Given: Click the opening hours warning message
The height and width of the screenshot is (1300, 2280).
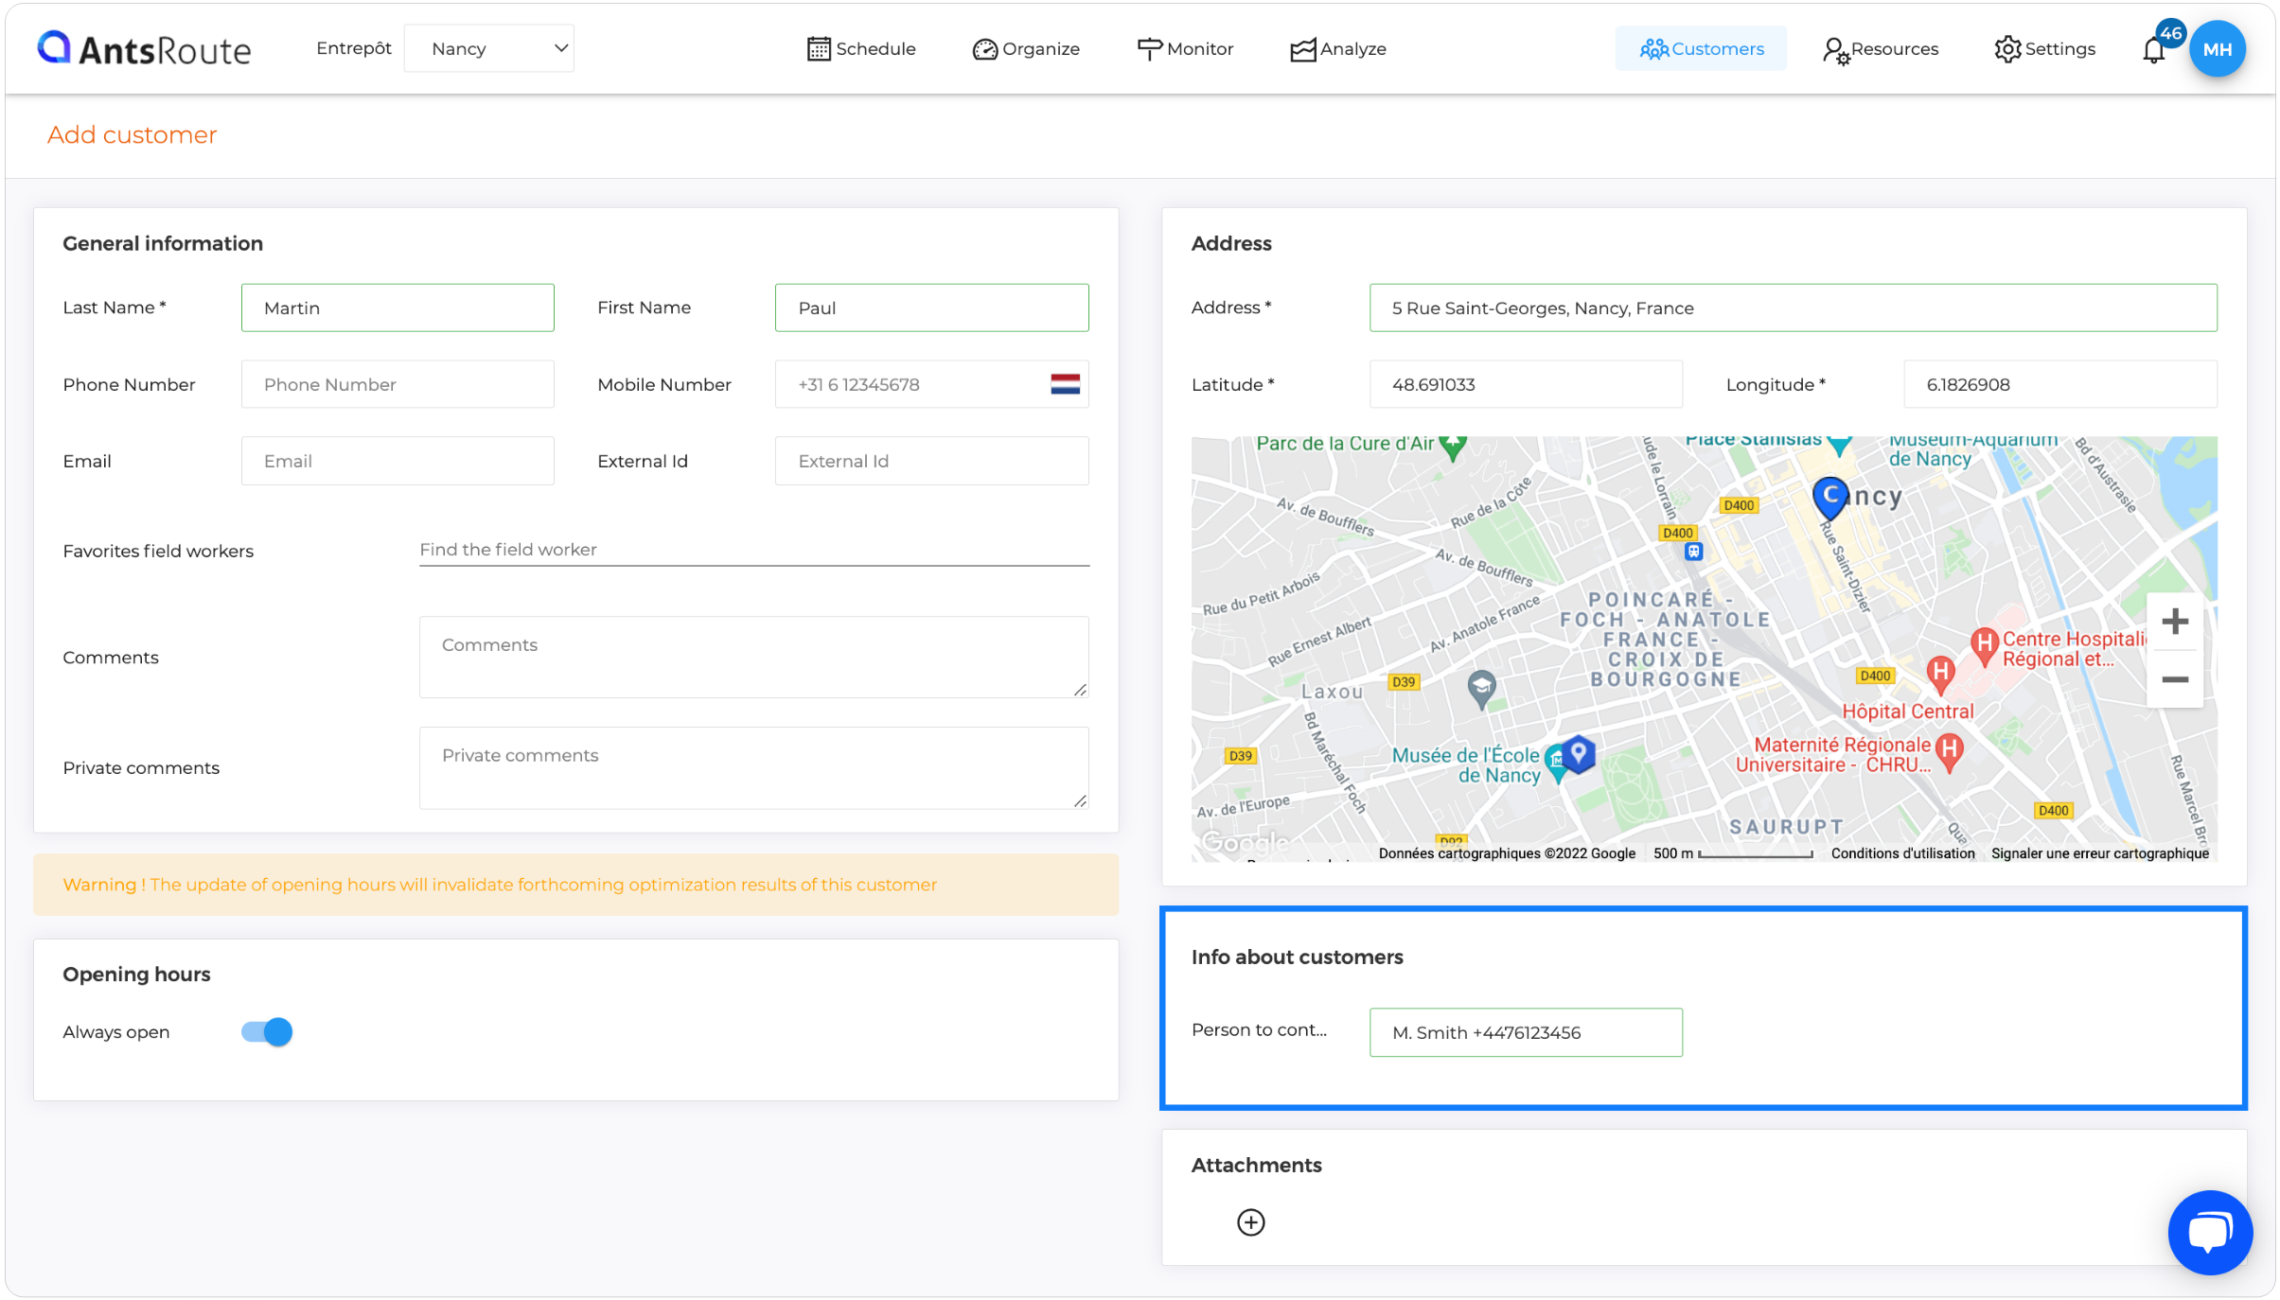Looking at the screenshot, I should click(x=575, y=885).
